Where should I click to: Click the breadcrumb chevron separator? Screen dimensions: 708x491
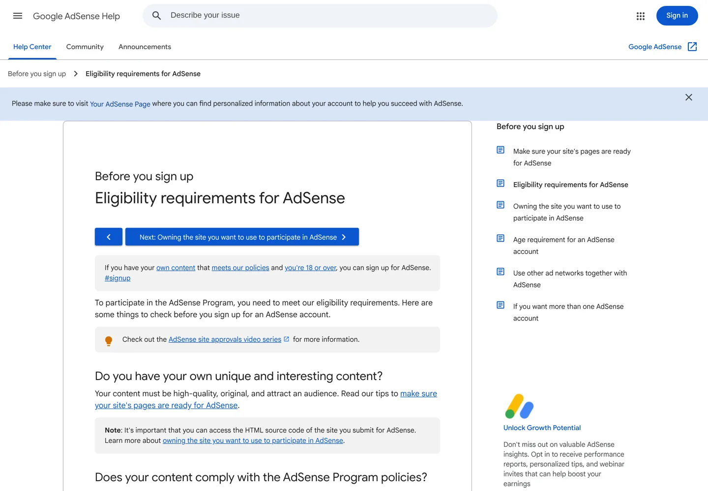pos(76,74)
